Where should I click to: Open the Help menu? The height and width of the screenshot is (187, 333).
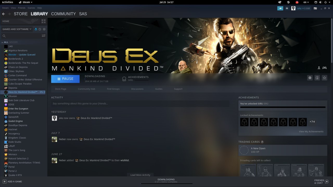39,8
